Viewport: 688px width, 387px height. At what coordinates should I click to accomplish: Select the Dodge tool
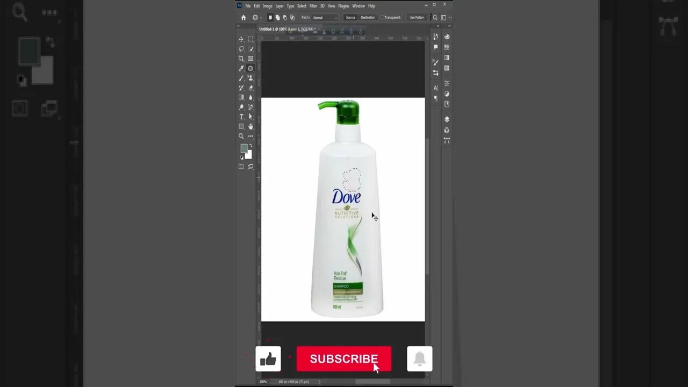(241, 107)
